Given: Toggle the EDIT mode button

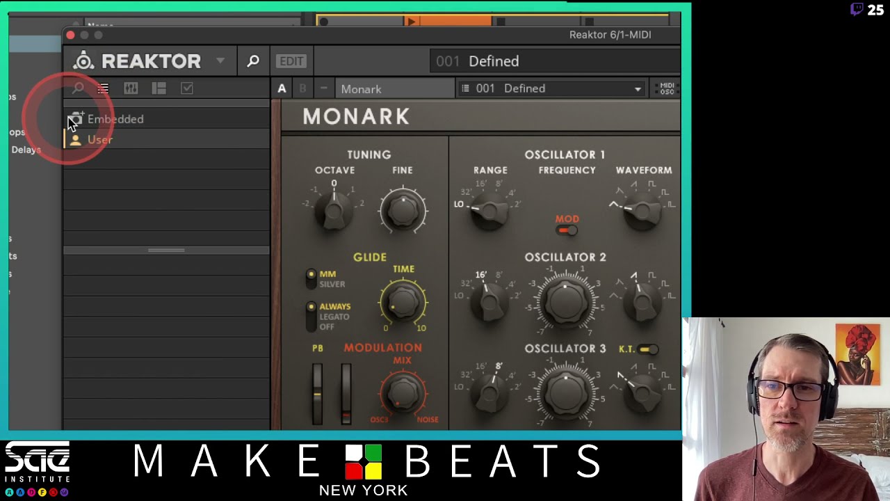Looking at the screenshot, I should pos(291,61).
